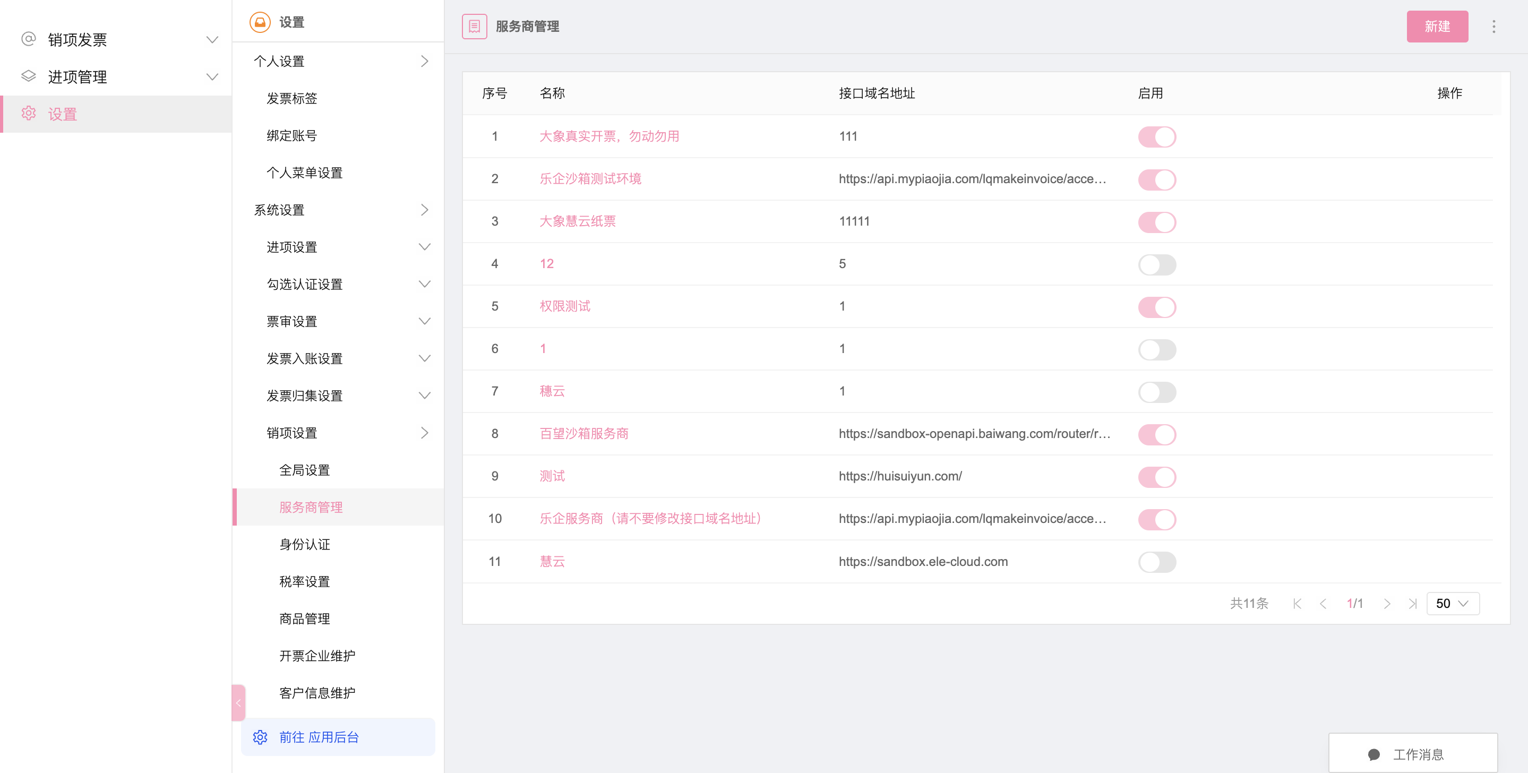This screenshot has height=773, width=1528.
Task: Expand the 发票入账设置 chevron
Action: 424,358
